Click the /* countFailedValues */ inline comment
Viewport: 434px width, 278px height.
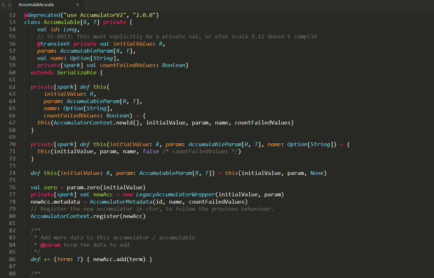(x=200, y=151)
